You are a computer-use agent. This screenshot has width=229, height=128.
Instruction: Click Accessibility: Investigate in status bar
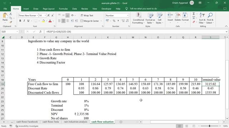tap(27, 126)
